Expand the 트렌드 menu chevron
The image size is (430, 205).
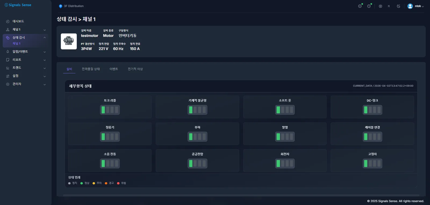[x=45, y=68]
